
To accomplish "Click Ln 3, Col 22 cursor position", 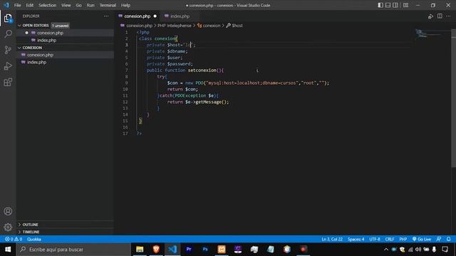I will [332, 239].
